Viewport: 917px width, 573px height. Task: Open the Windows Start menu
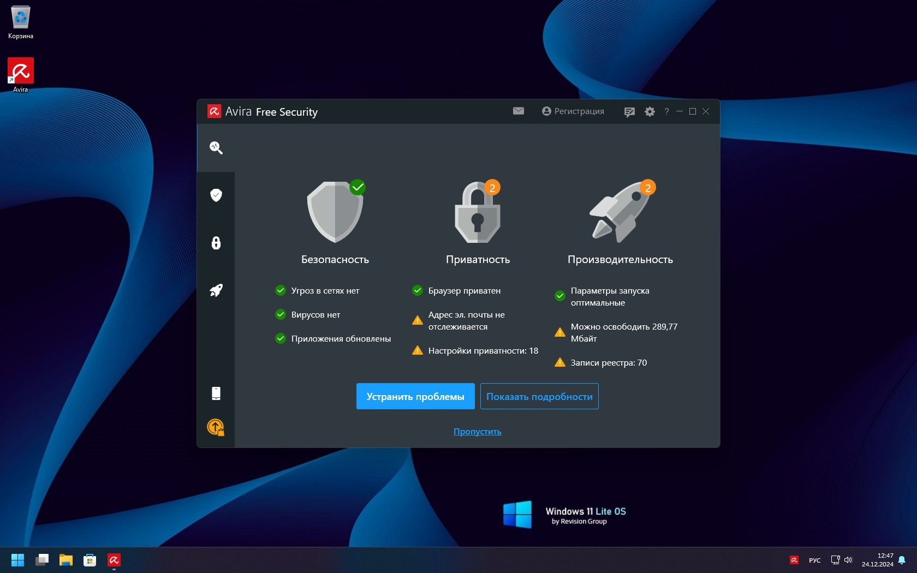click(17, 560)
